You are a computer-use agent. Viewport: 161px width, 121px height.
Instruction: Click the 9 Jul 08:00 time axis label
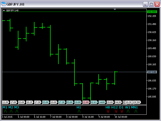click(x=104, y=117)
